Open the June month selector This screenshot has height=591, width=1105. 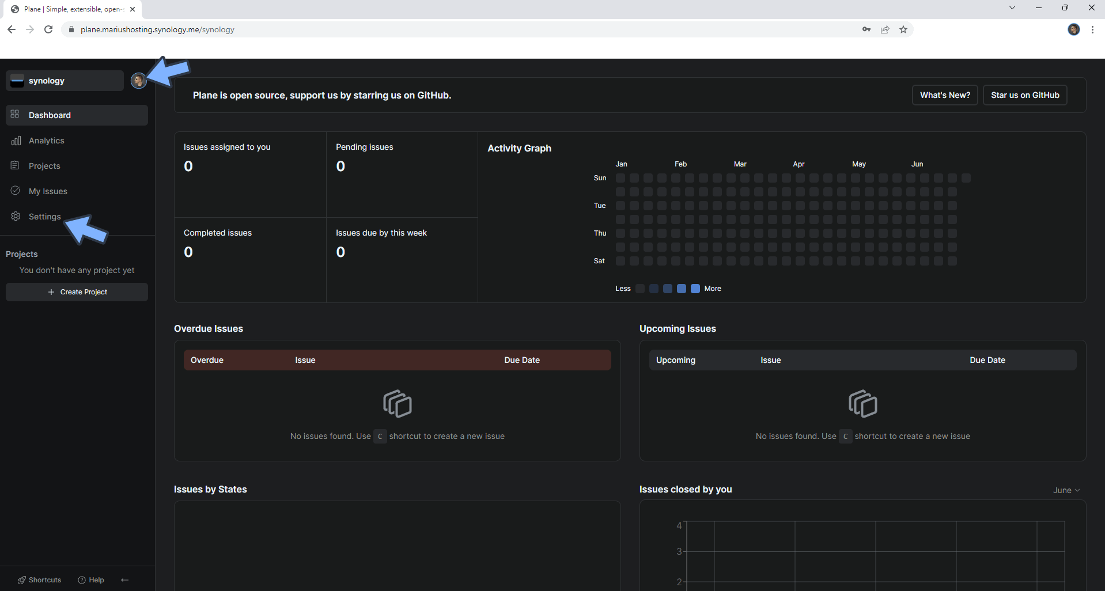click(x=1066, y=490)
